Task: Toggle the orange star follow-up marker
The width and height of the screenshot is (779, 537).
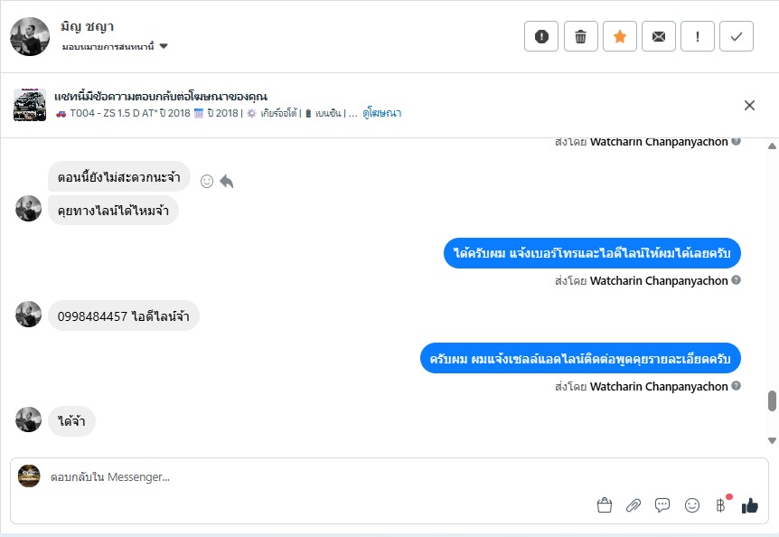Action: [619, 36]
